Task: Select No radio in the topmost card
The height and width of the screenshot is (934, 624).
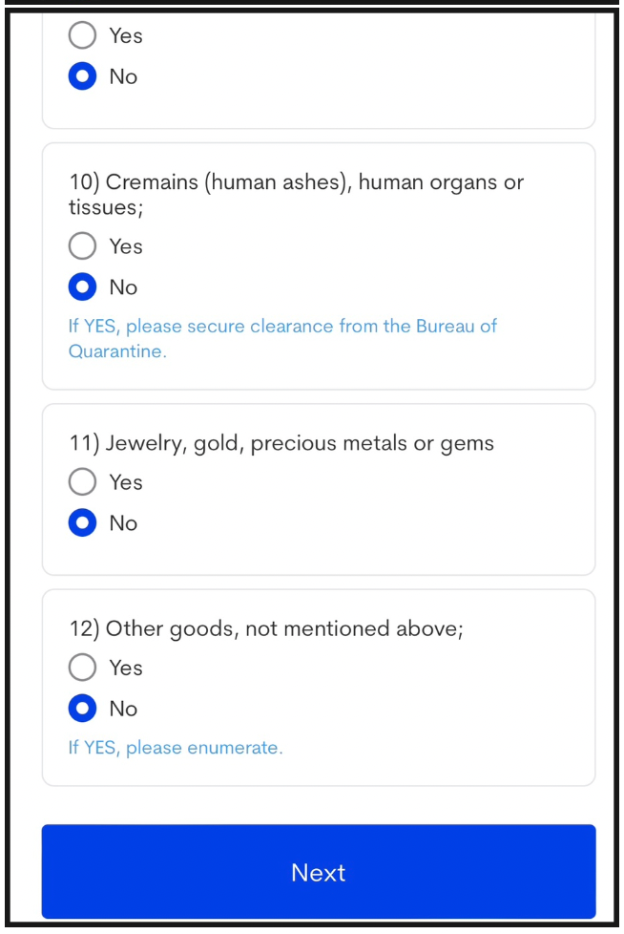Action: pyautogui.click(x=82, y=76)
